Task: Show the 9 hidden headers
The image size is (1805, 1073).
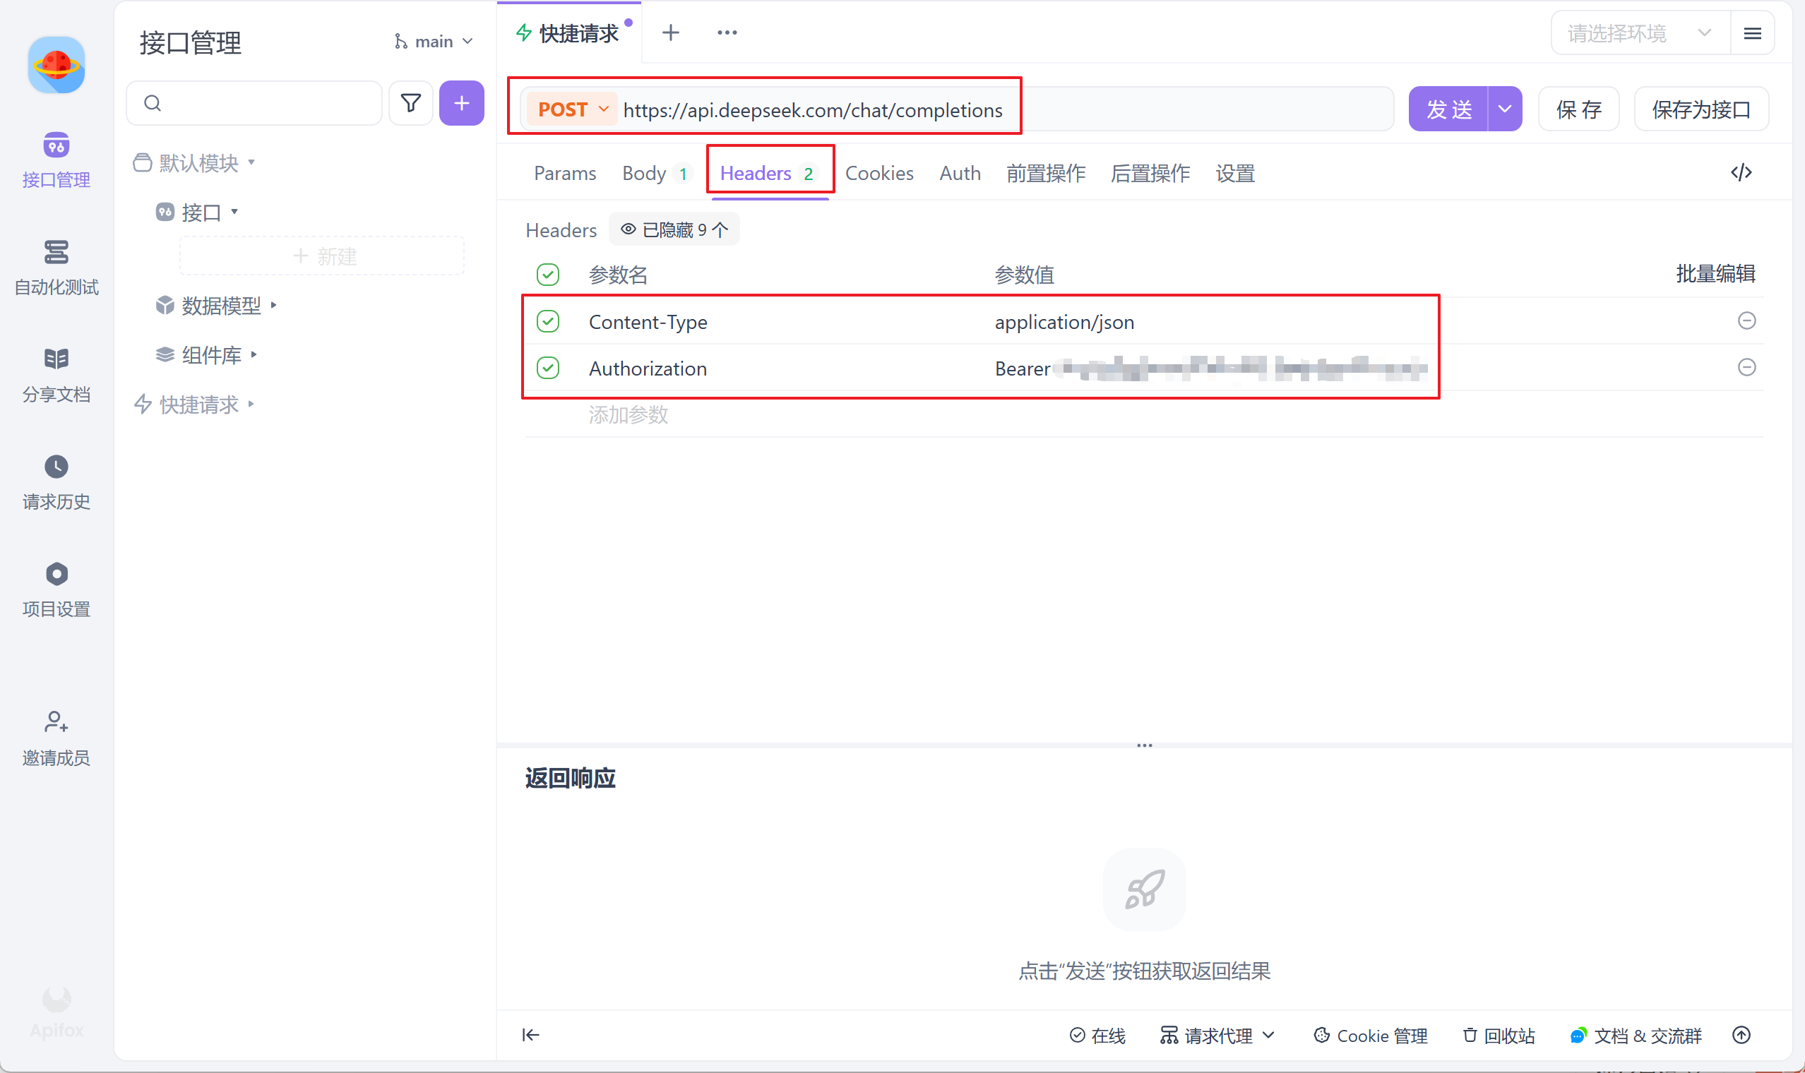Action: [674, 230]
